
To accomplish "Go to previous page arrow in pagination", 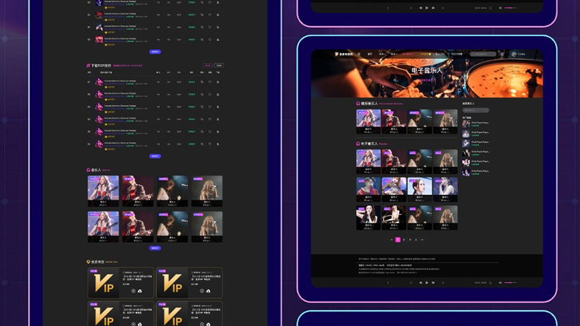I will coord(392,240).
